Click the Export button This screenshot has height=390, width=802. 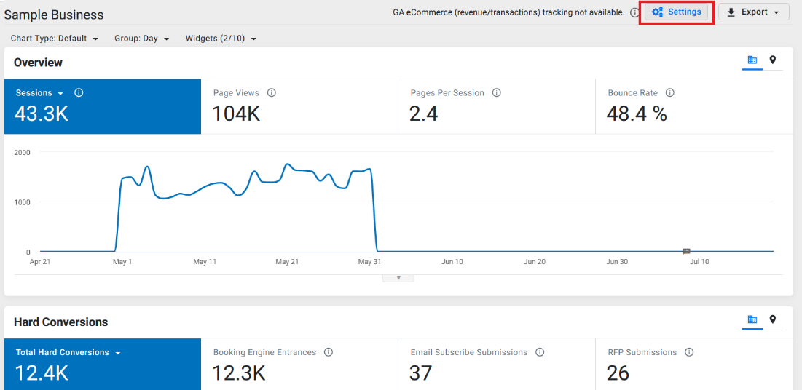coord(754,12)
